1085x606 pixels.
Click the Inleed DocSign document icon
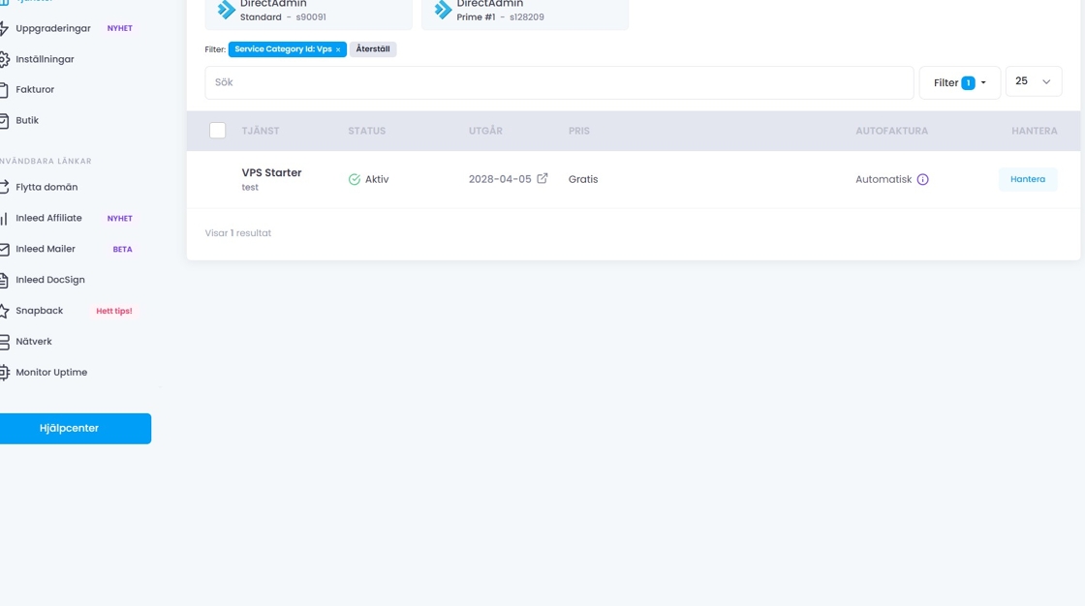4,280
